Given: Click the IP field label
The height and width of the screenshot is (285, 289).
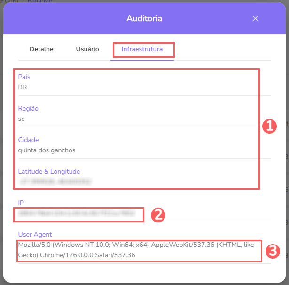Looking at the screenshot, I should [21, 203].
